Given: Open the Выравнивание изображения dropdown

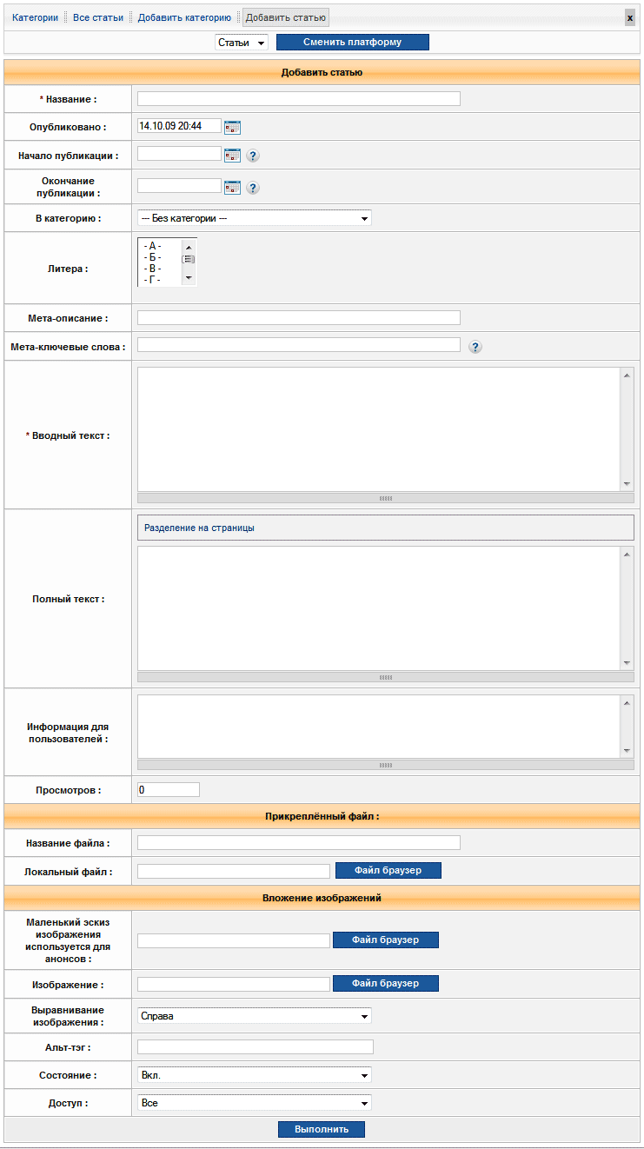Looking at the screenshot, I should (x=254, y=1016).
